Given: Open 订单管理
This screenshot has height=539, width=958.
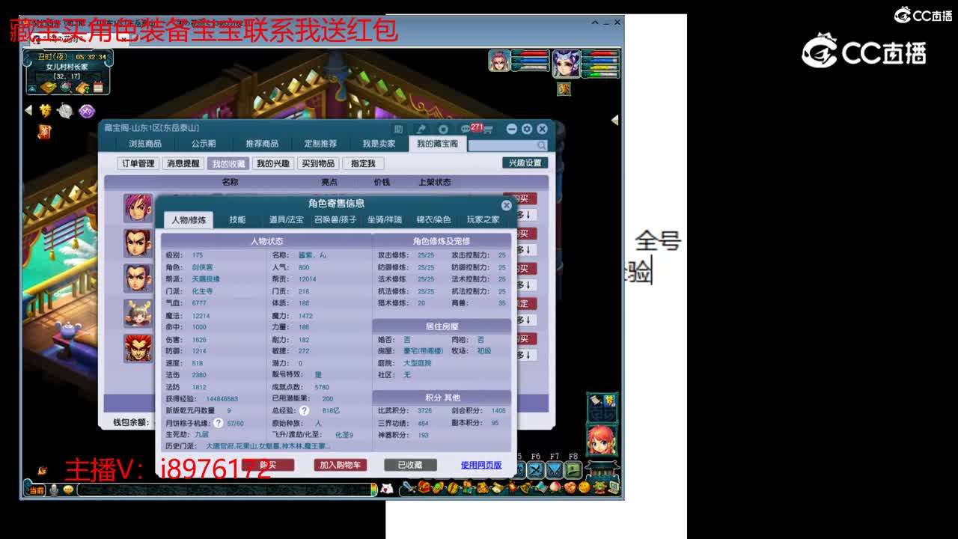Looking at the screenshot, I should tap(138, 163).
